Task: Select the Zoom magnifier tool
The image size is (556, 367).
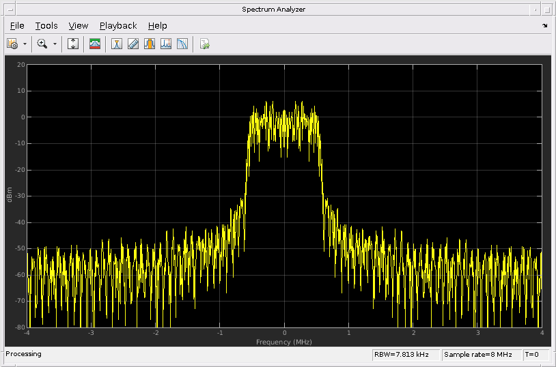Action: [42, 44]
